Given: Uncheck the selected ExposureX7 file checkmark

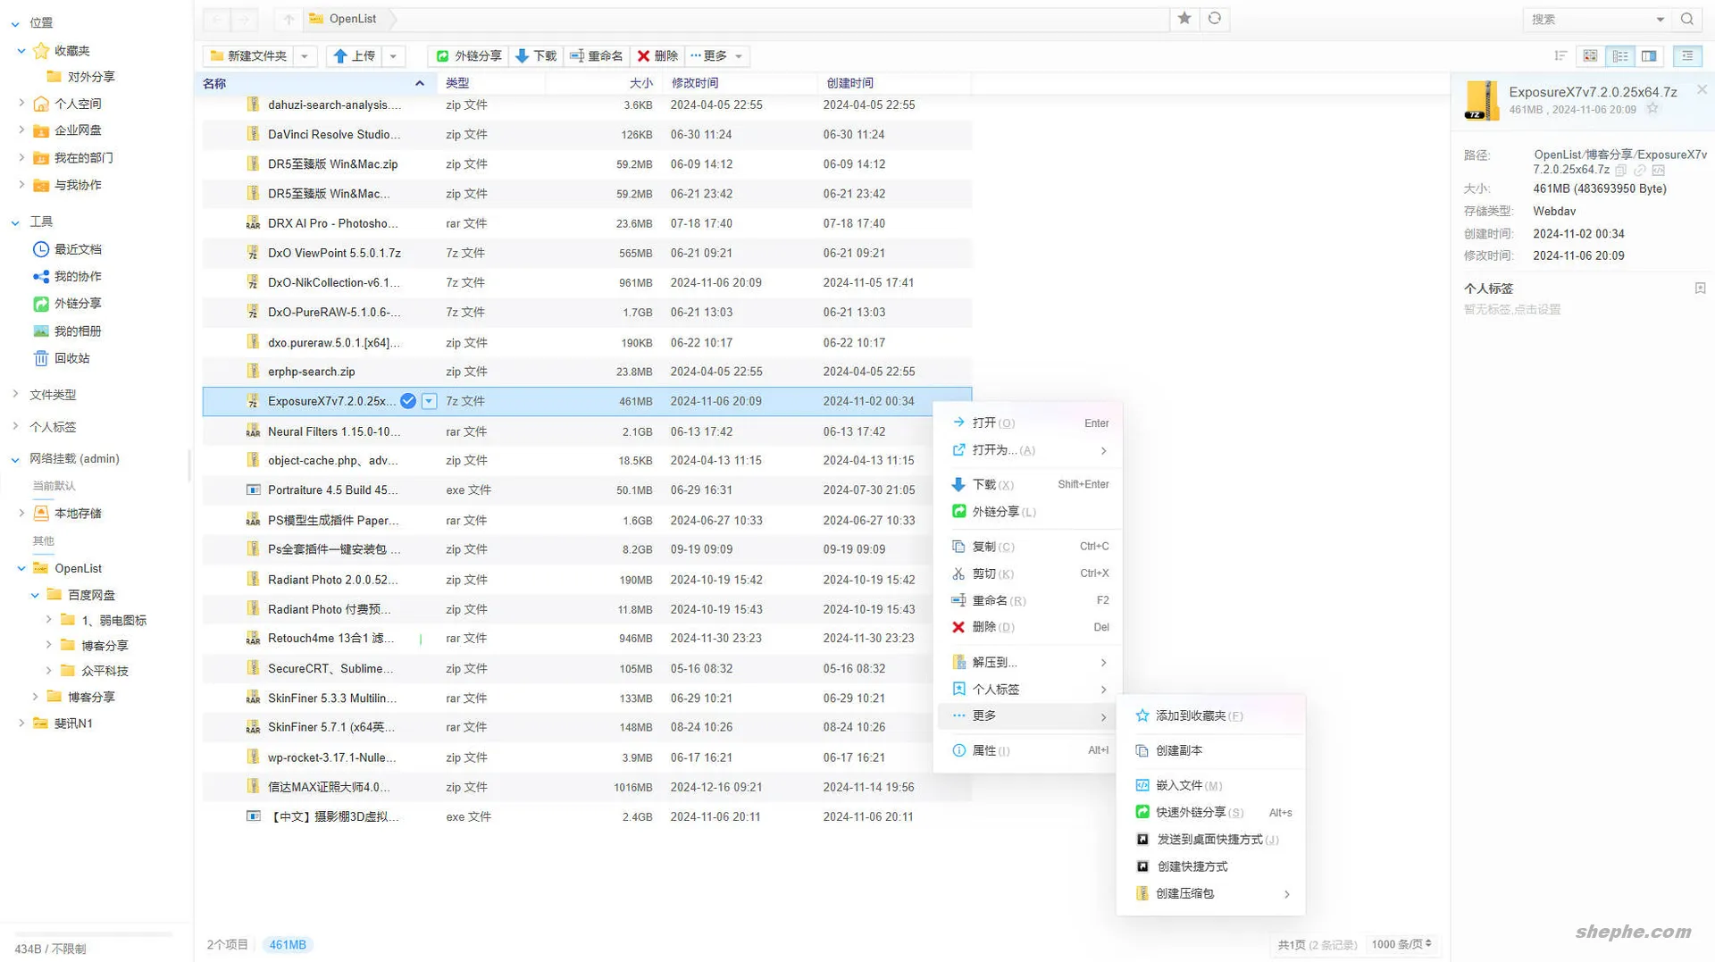Looking at the screenshot, I should coord(408,401).
